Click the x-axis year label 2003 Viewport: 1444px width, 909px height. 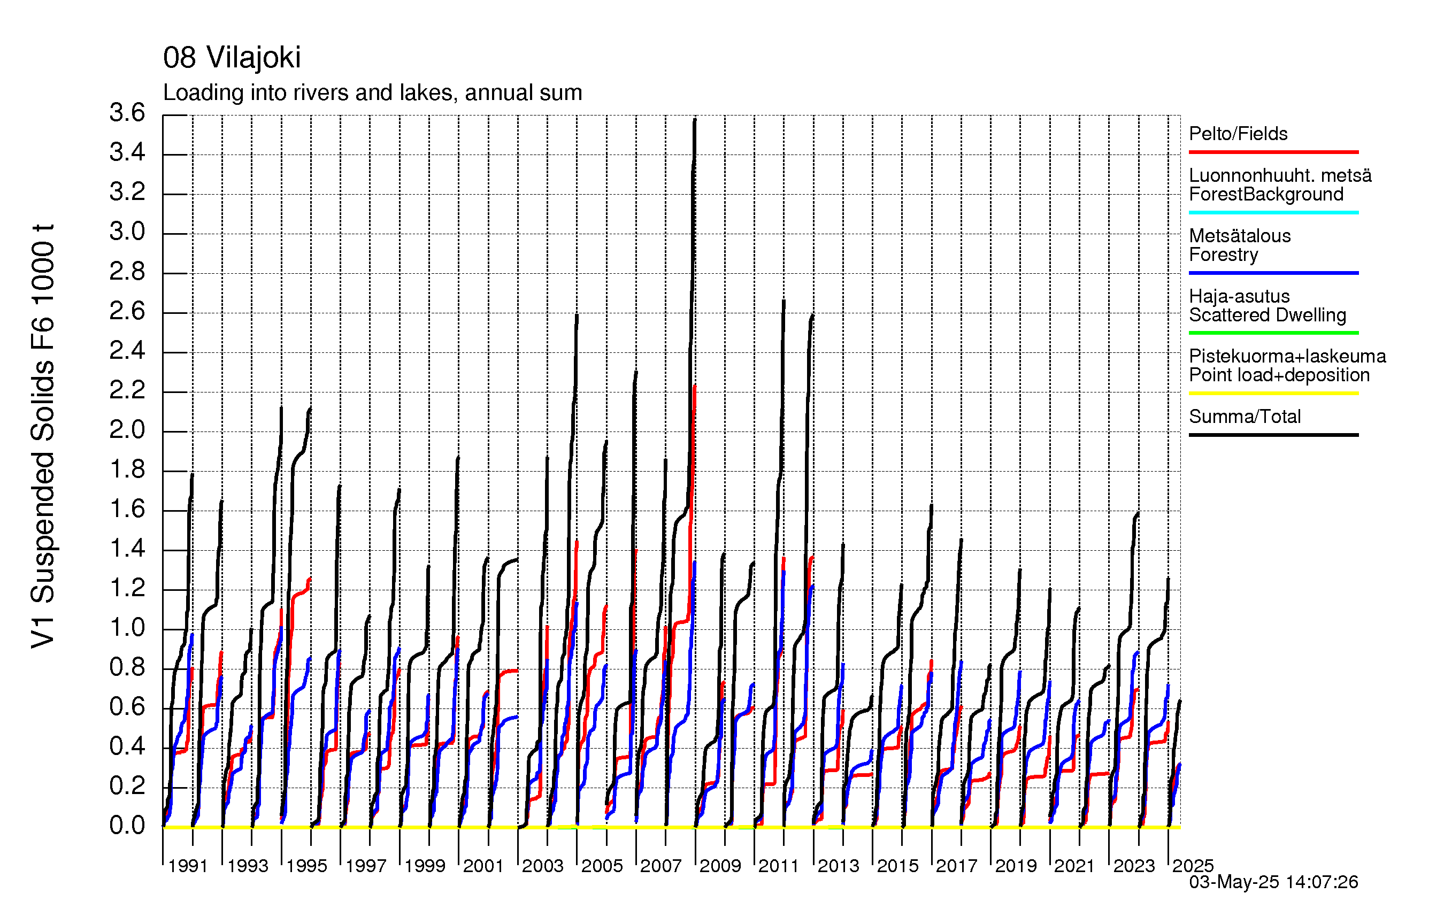coord(543,866)
